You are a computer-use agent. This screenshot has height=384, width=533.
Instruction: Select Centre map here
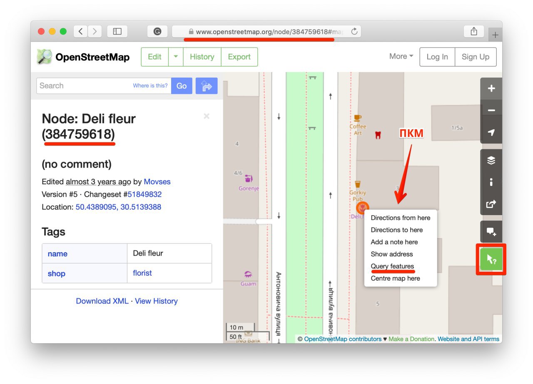(401, 278)
